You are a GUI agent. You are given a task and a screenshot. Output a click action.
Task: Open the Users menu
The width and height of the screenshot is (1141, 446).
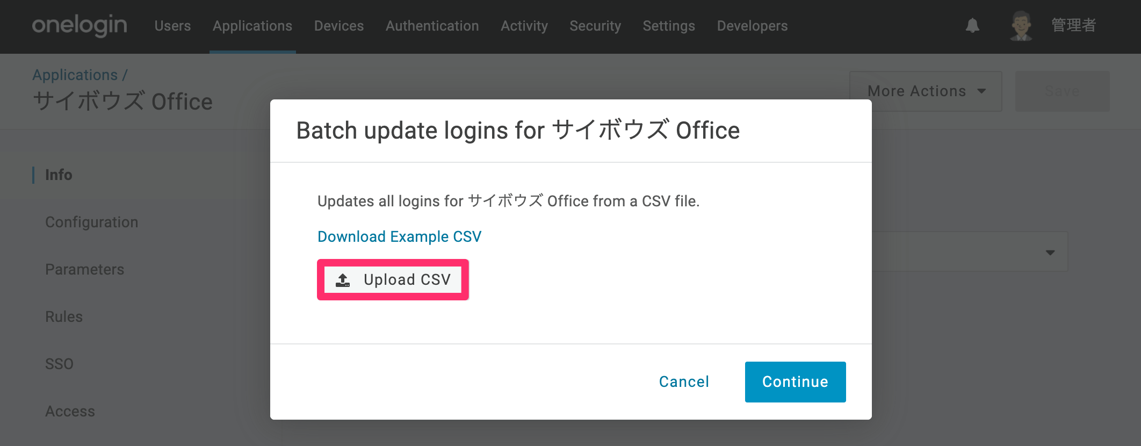coord(172,26)
